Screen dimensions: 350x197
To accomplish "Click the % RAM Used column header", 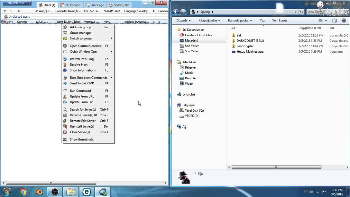I will pos(112,11).
